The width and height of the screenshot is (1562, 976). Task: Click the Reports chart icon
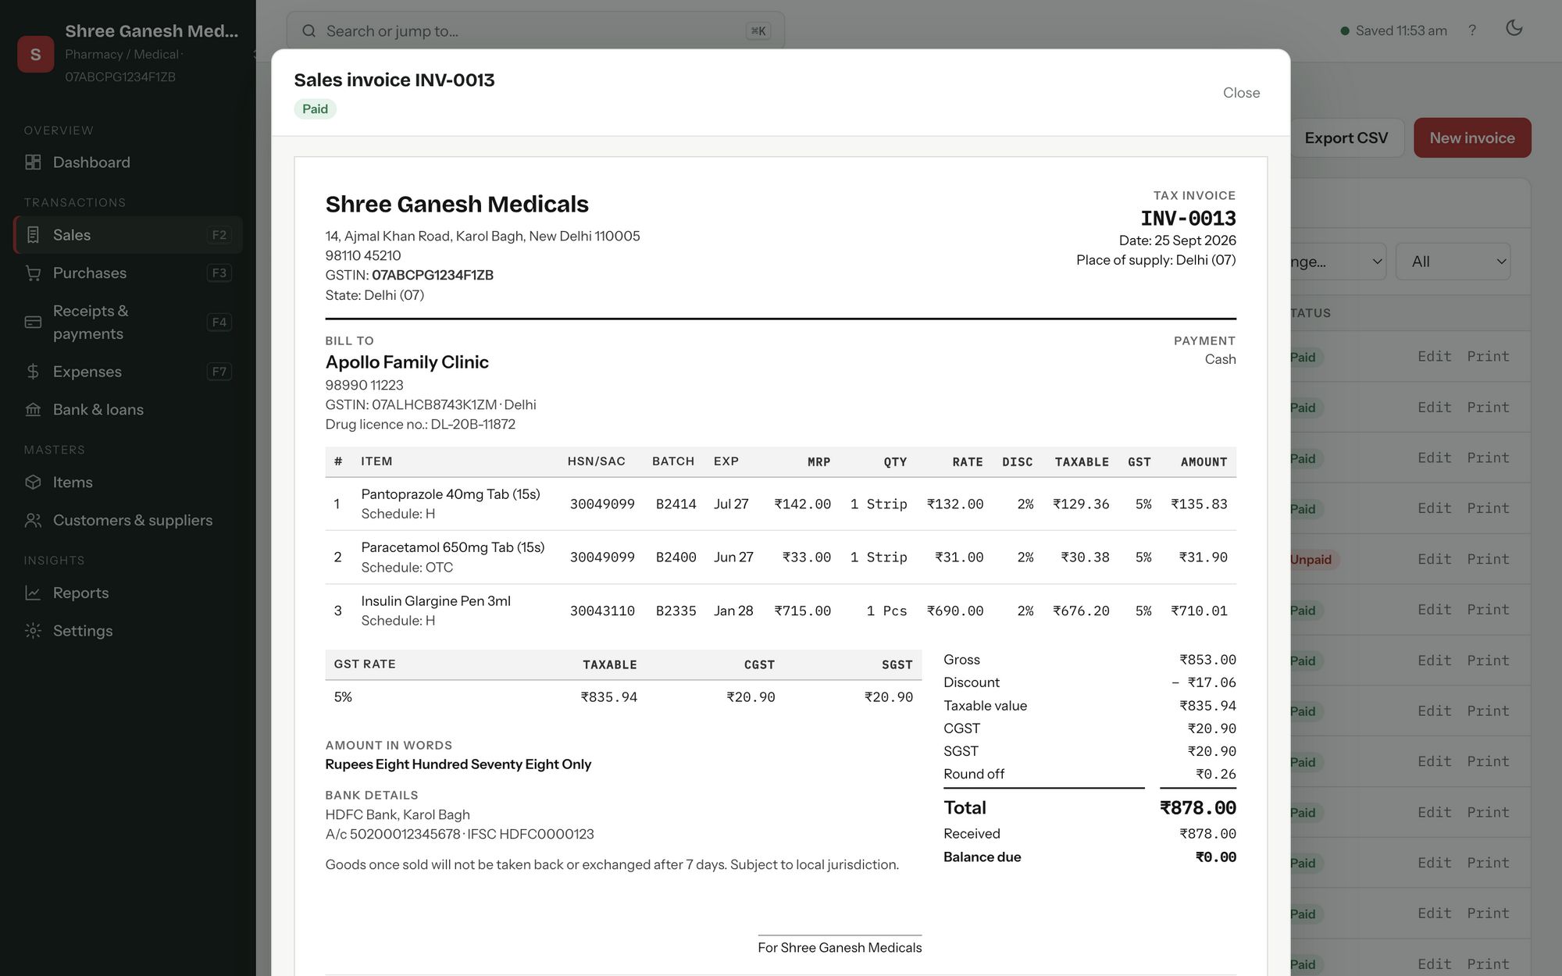pos(33,593)
